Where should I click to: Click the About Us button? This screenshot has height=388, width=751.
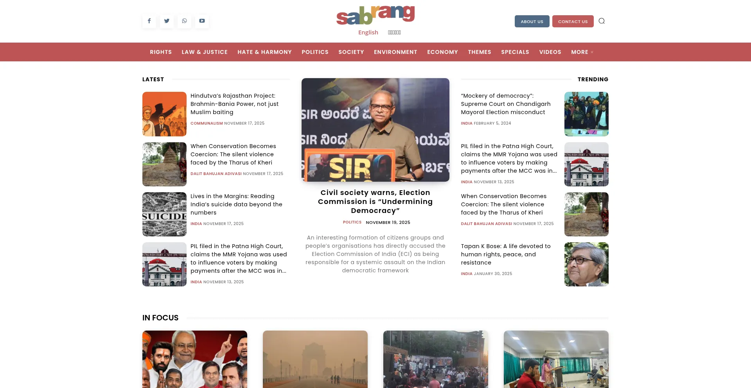point(532,21)
